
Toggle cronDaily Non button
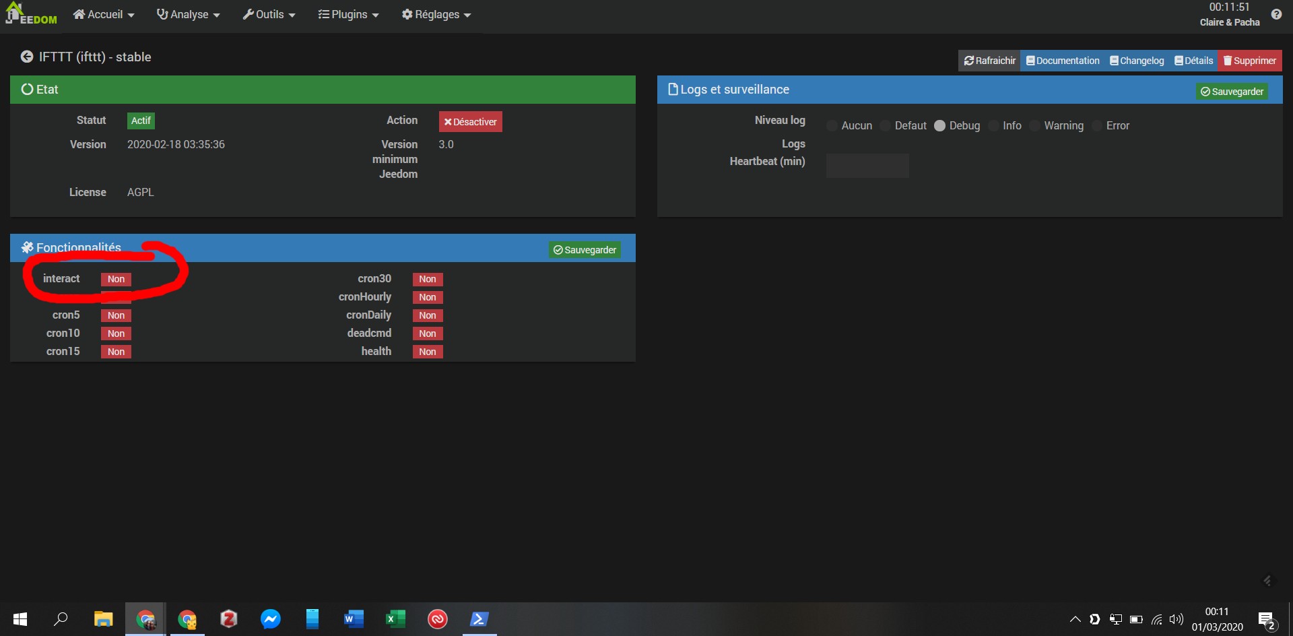click(428, 315)
